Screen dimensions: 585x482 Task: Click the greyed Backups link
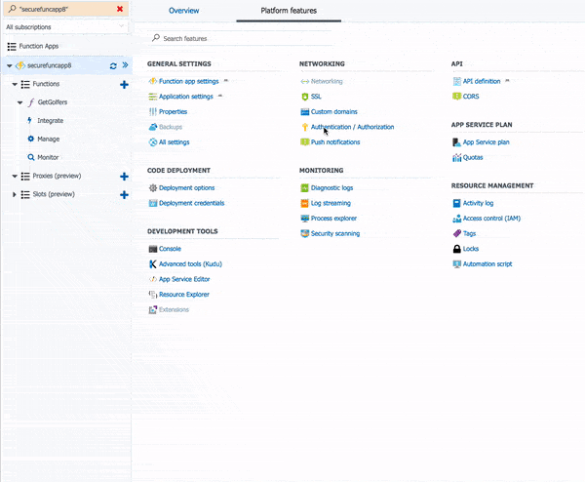[171, 127]
